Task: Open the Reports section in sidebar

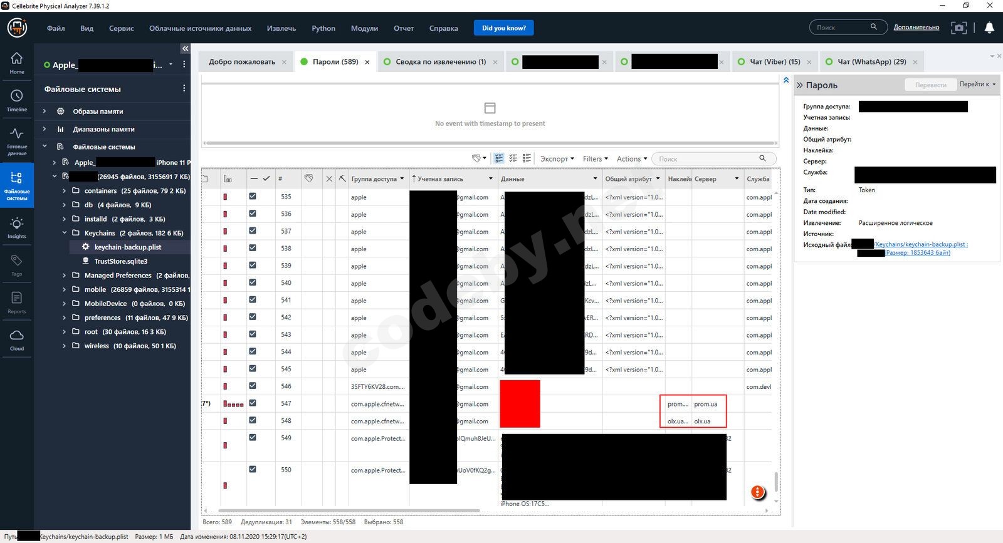Action: pyautogui.click(x=17, y=303)
